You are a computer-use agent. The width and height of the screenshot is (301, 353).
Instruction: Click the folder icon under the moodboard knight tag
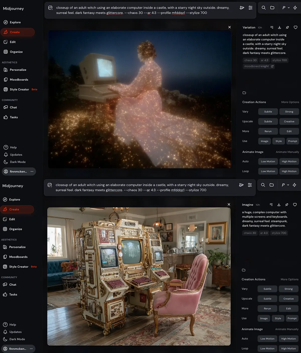[244, 93]
